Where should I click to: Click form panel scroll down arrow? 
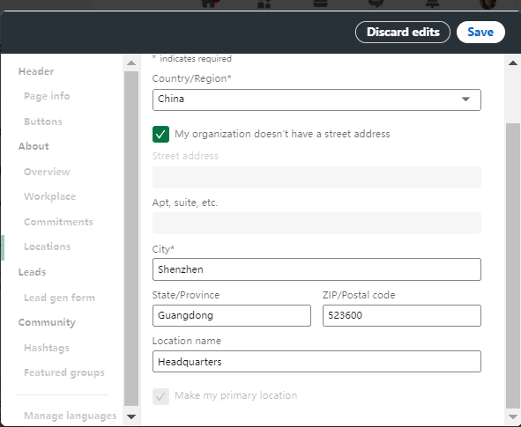pos(513,416)
